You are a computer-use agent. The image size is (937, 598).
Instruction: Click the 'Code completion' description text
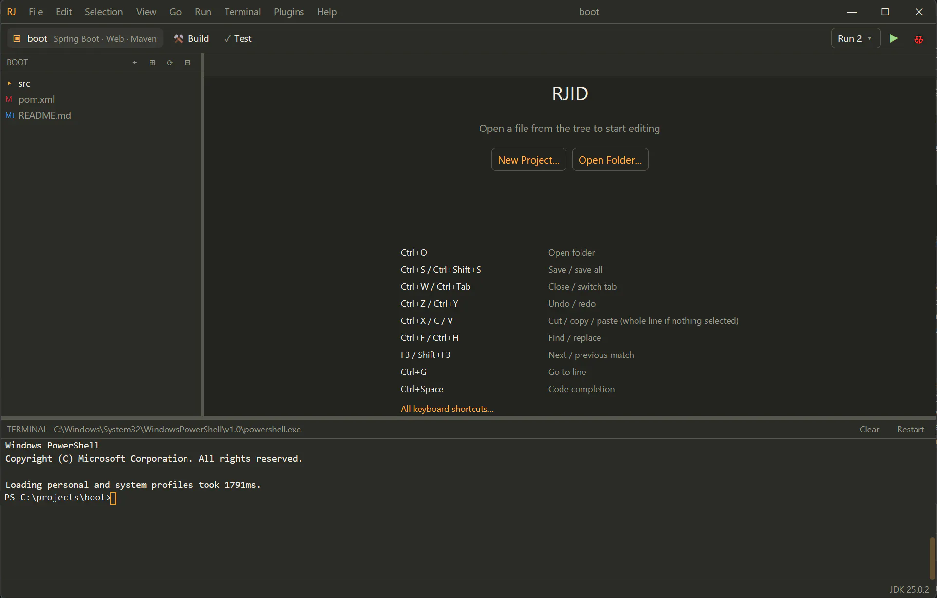point(581,389)
